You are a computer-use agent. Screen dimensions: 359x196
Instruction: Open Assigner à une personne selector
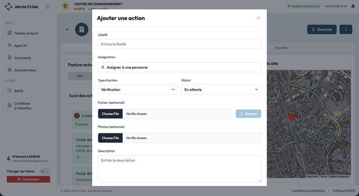179,67
